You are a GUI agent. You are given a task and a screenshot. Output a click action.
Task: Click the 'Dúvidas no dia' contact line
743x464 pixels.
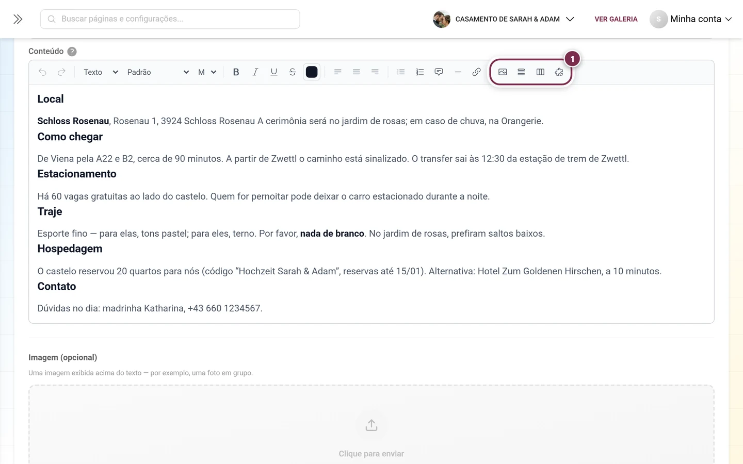click(150, 308)
